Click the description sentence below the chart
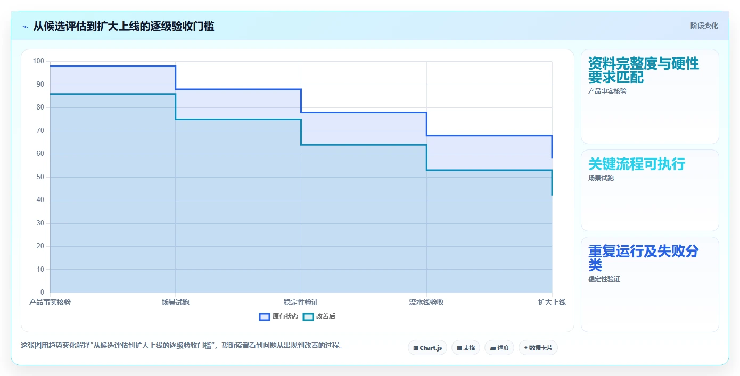This screenshot has width=740, height=376. (182, 345)
